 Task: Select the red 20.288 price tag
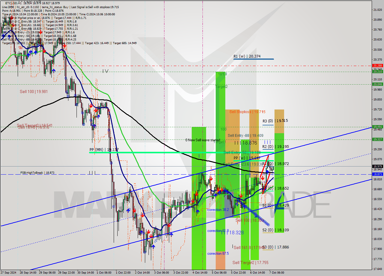coord(377,65)
